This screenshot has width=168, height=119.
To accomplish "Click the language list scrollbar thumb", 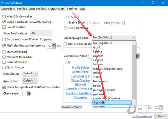I will (134, 72).
